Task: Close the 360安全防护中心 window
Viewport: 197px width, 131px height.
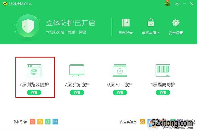Action: pos(192,4)
